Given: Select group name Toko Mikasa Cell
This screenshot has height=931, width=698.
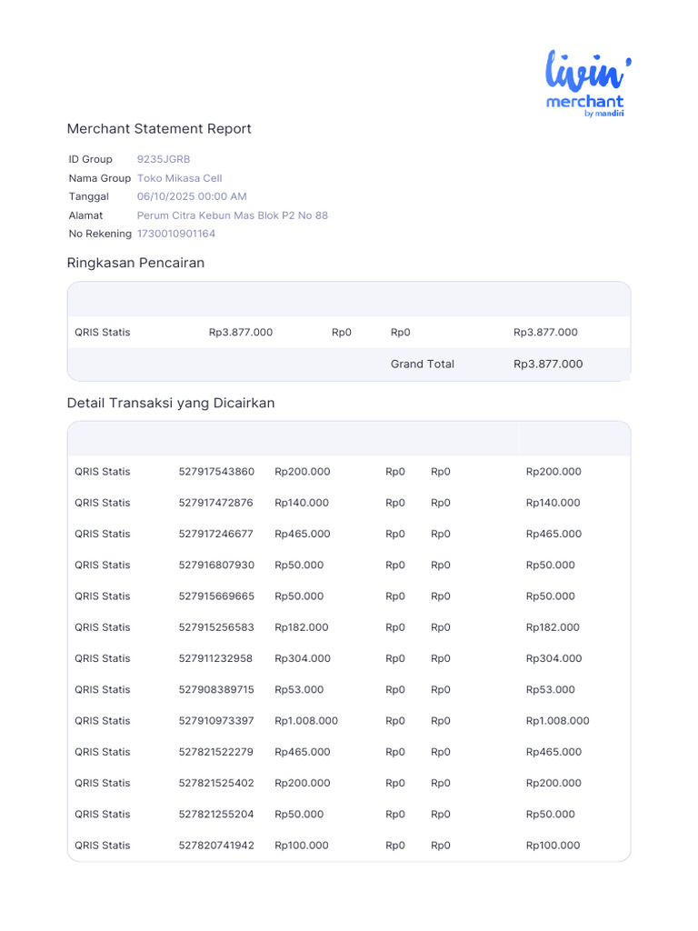Looking at the screenshot, I should point(179,178).
